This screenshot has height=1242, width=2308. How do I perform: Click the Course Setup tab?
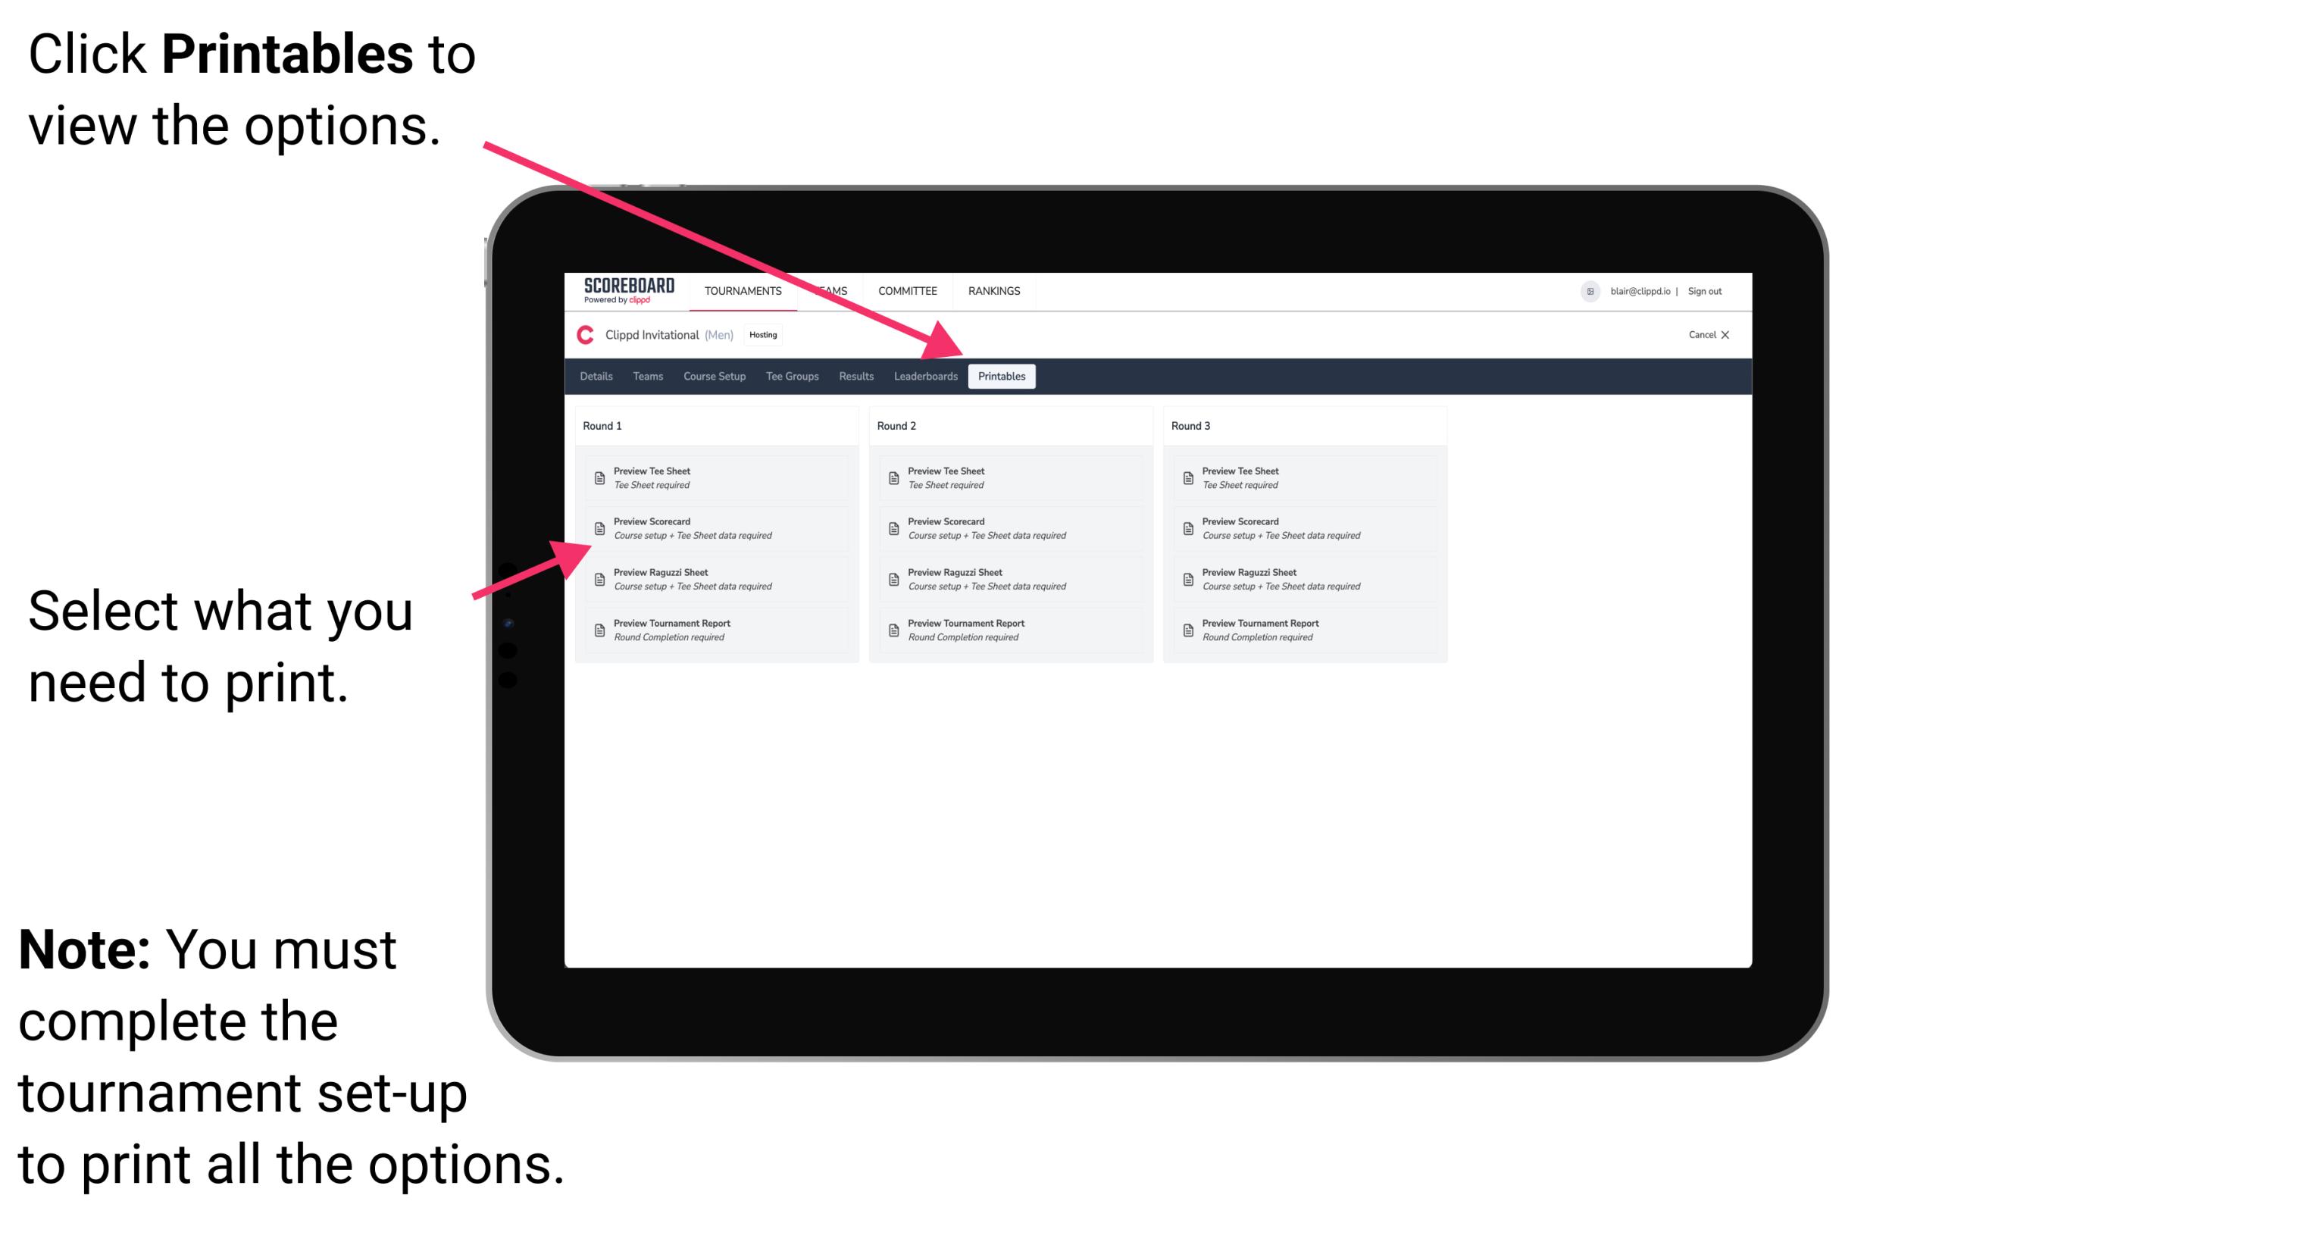coord(713,375)
